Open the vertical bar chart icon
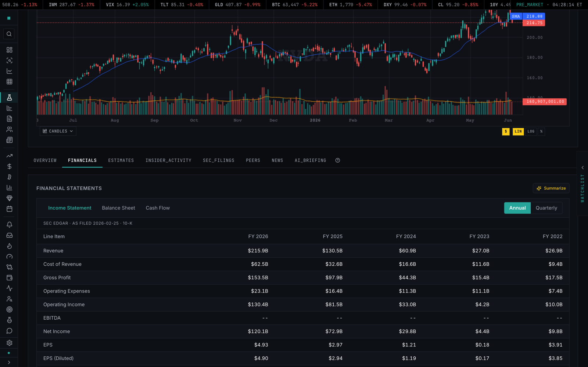This screenshot has width=588, height=367. click(9, 188)
